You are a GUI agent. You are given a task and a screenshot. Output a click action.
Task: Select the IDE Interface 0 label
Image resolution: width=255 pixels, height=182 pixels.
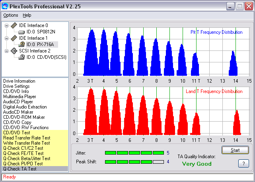33,25
